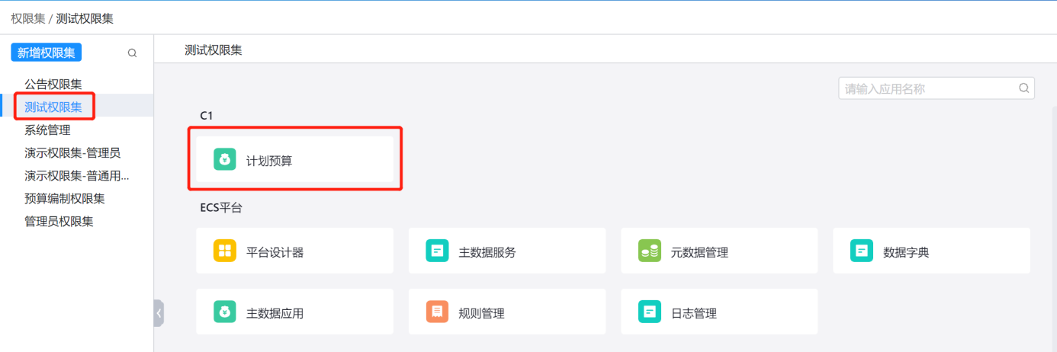Click the orange 规则管理 icon

[438, 312]
